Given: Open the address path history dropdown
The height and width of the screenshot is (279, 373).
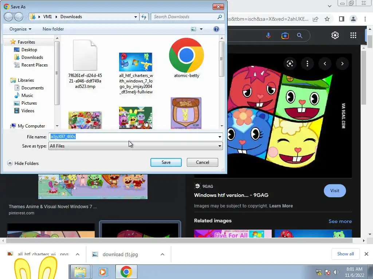Looking at the screenshot, I should (x=136, y=17).
